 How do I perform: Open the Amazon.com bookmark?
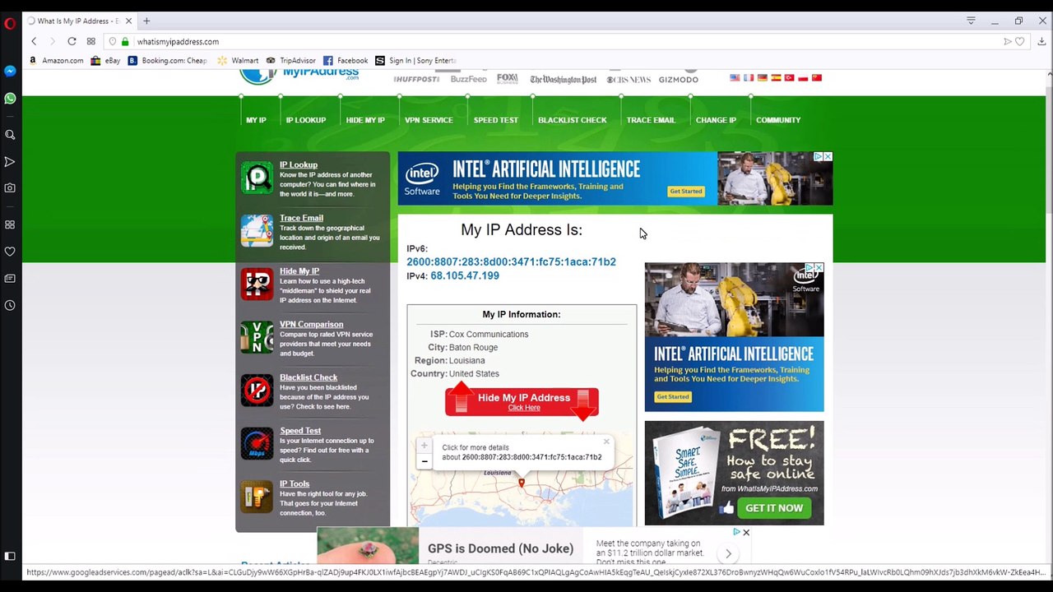coord(57,60)
